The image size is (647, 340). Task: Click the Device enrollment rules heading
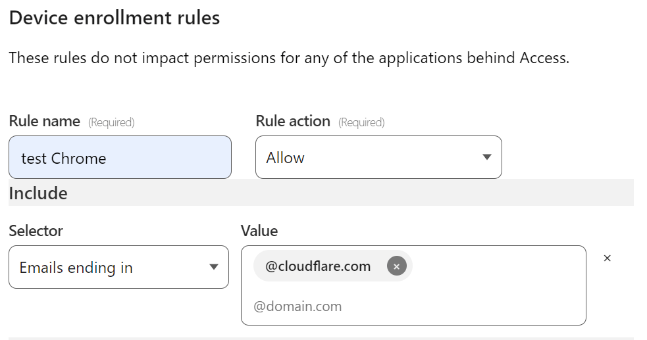[115, 18]
